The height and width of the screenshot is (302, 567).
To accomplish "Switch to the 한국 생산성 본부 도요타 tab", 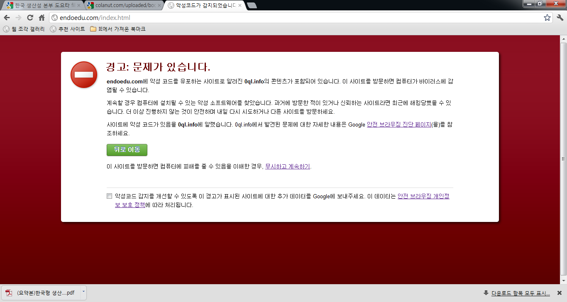I will [x=43, y=5].
